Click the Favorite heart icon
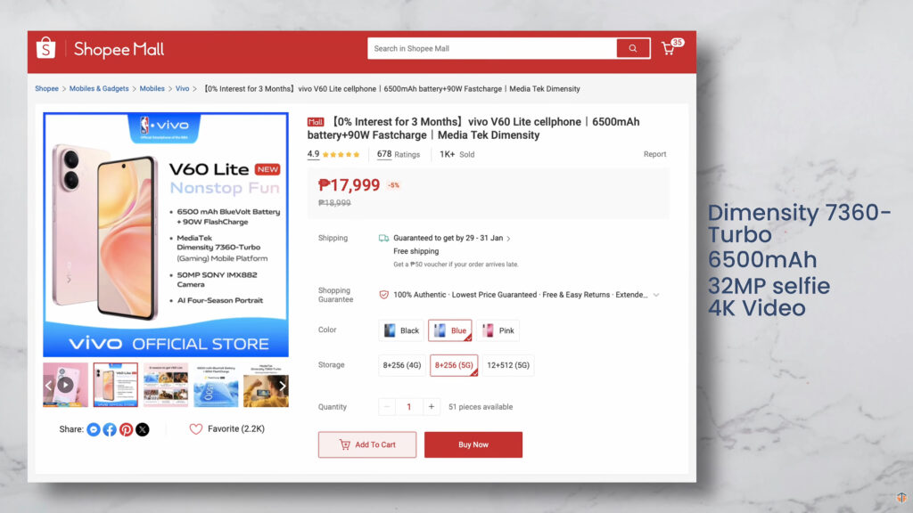This screenshot has width=913, height=513. (195, 428)
